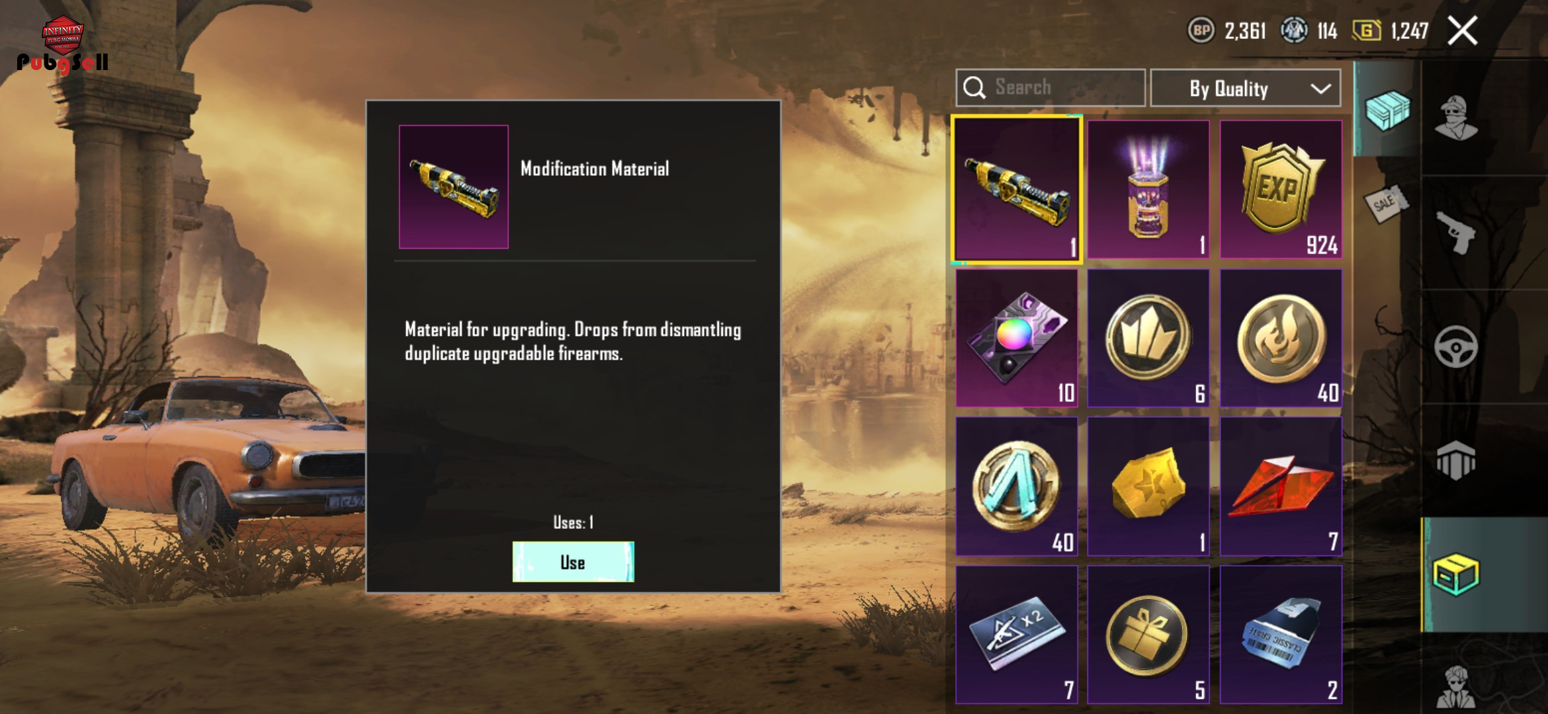
Task: Select the Classic Crate coupon item
Action: click(1281, 635)
